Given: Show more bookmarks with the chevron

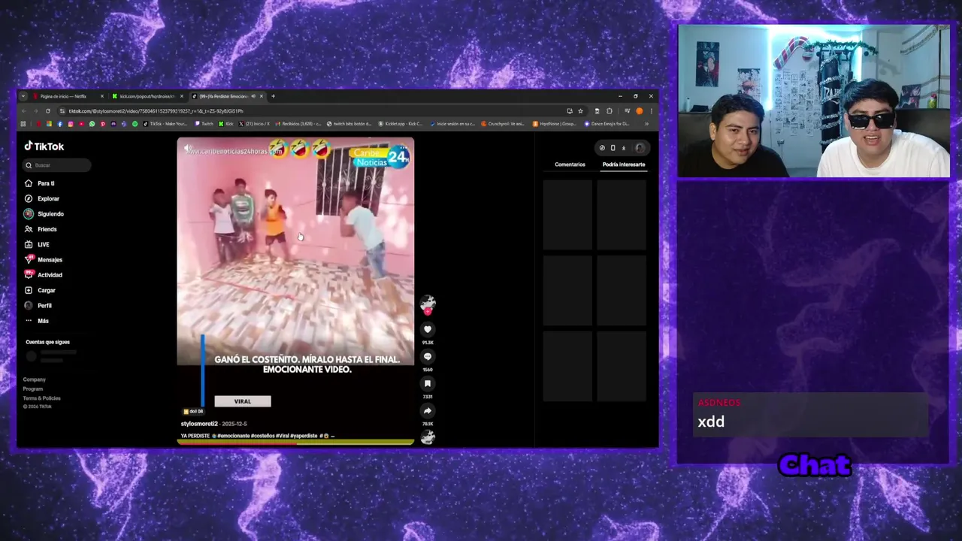Looking at the screenshot, I should (x=646, y=124).
